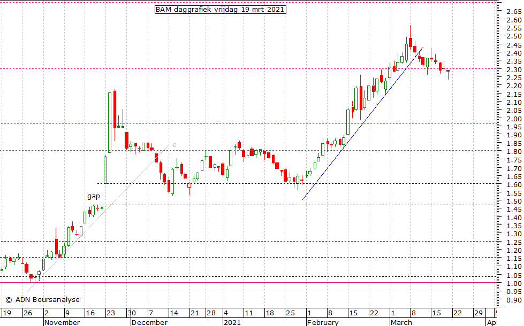
Task: Click date label '30' near December start
Action: coord(132,313)
